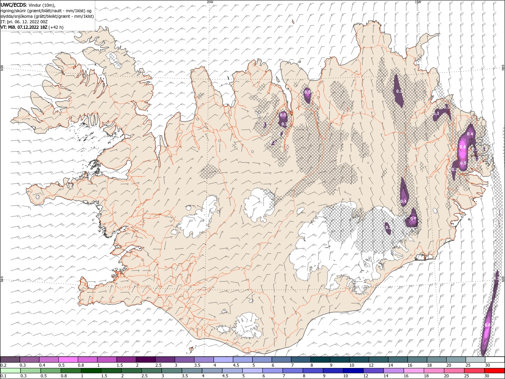This screenshot has height=379, width=505.
Task: Select the 'VT: Mið. 07.12.2022 18Z (+42 h)' line
Action: pyautogui.click(x=32, y=27)
